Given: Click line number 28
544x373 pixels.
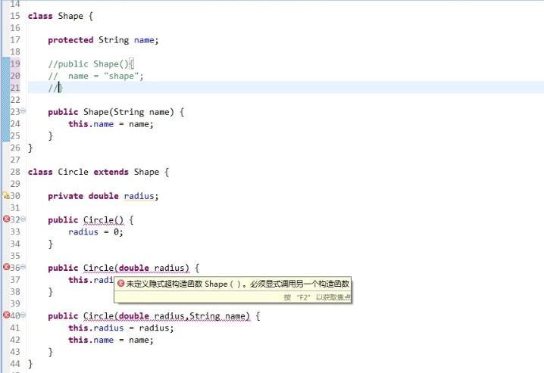Looking at the screenshot, I should (x=15, y=172).
